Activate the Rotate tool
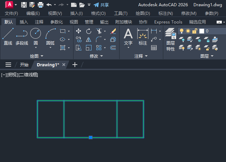Image resolution: width=226 pixels, height=162 pixels. (89, 31)
